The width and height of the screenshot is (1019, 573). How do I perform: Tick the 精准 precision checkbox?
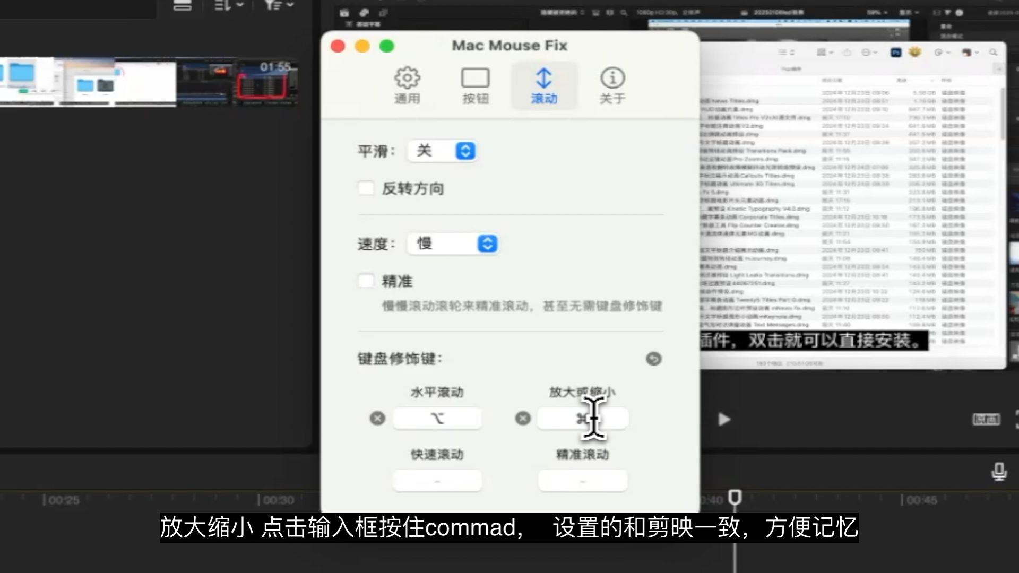click(x=366, y=281)
